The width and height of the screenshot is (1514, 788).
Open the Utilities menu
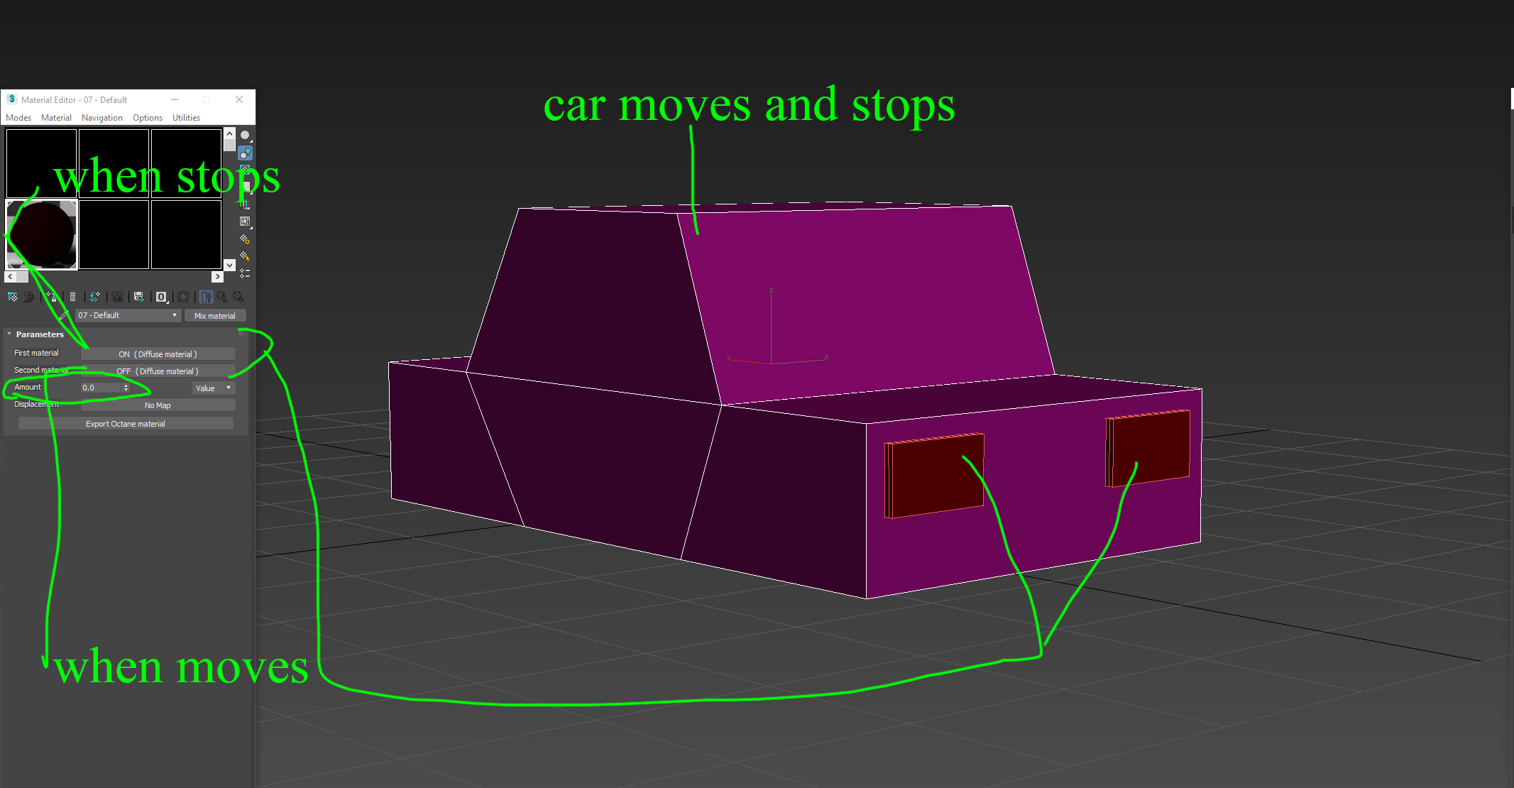(186, 118)
